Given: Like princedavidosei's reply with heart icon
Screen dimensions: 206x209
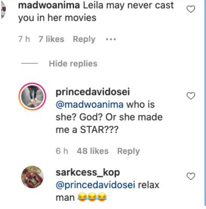Looking at the screenshot, I should pos(191,96).
